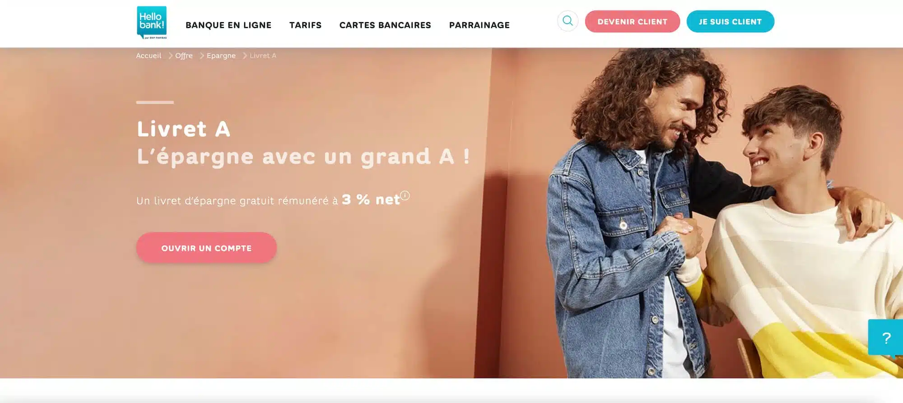Click the Je suis client button
The image size is (903, 403).
[730, 22]
